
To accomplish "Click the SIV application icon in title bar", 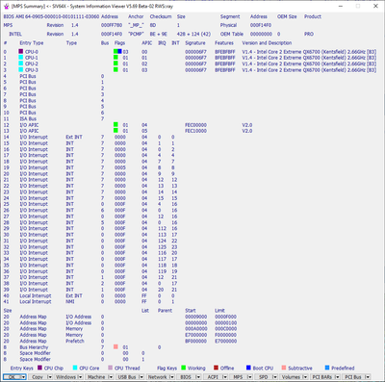I will click(x=6, y=6).
